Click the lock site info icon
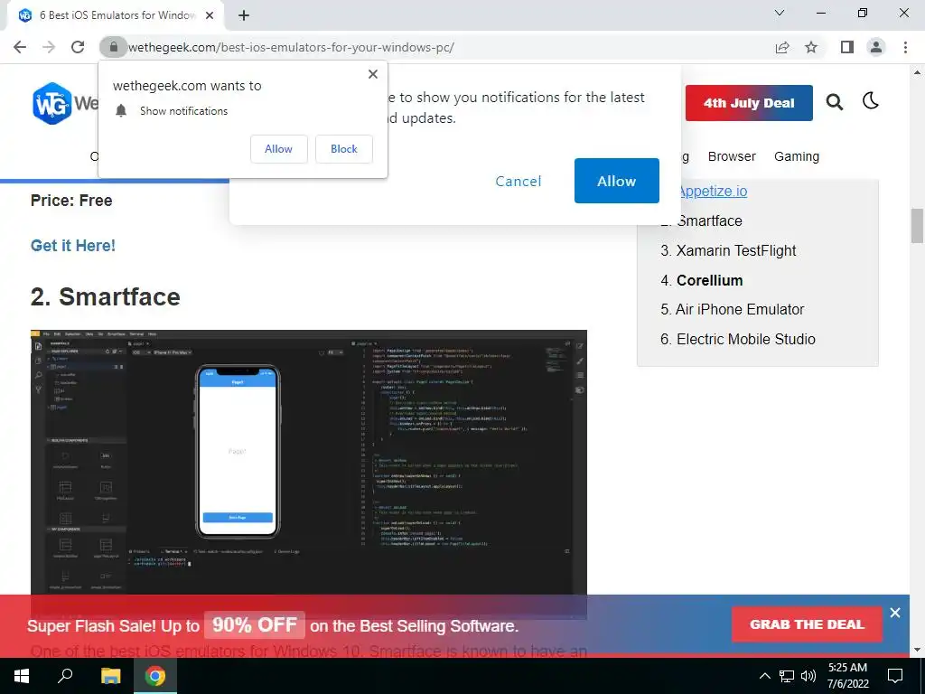Screen dimensions: 925x694 pyautogui.click(x=113, y=47)
